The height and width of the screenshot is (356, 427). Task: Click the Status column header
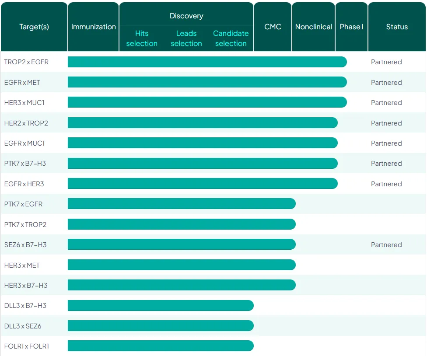pos(397,27)
